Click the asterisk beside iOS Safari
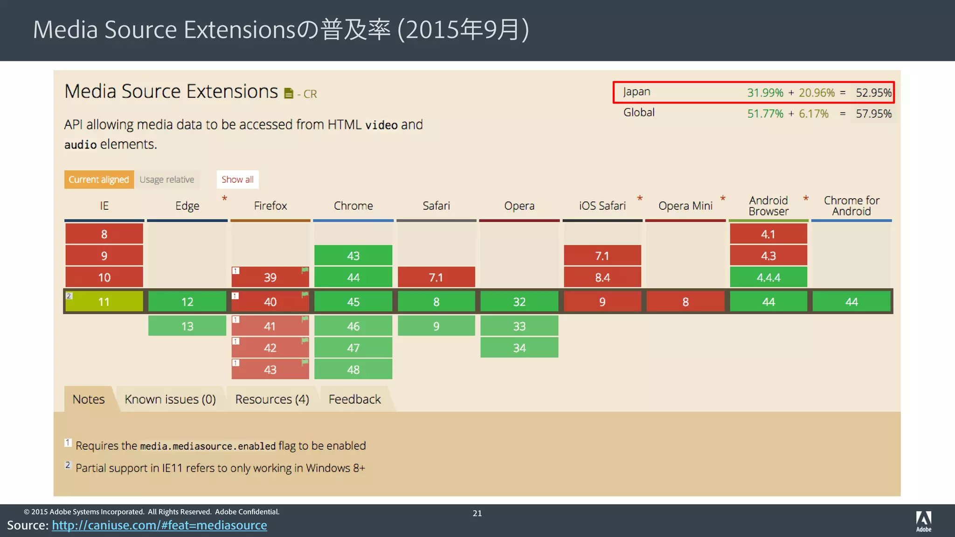 pos(640,199)
